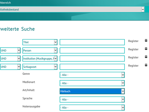Viewport: 149px width, 112px height.
Task: Focus the Person search text field
Action: pyautogui.click(x=92, y=50)
